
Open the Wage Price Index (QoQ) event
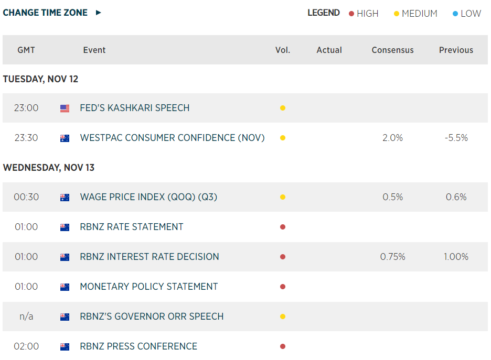coord(148,197)
